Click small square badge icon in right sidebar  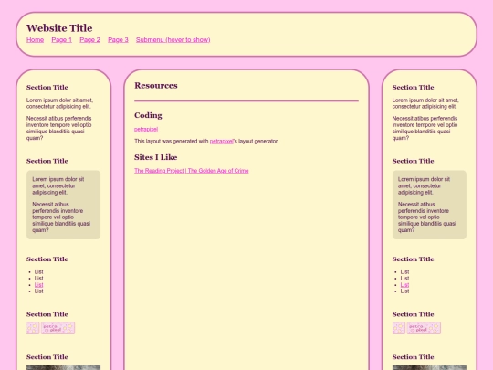point(399,328)
